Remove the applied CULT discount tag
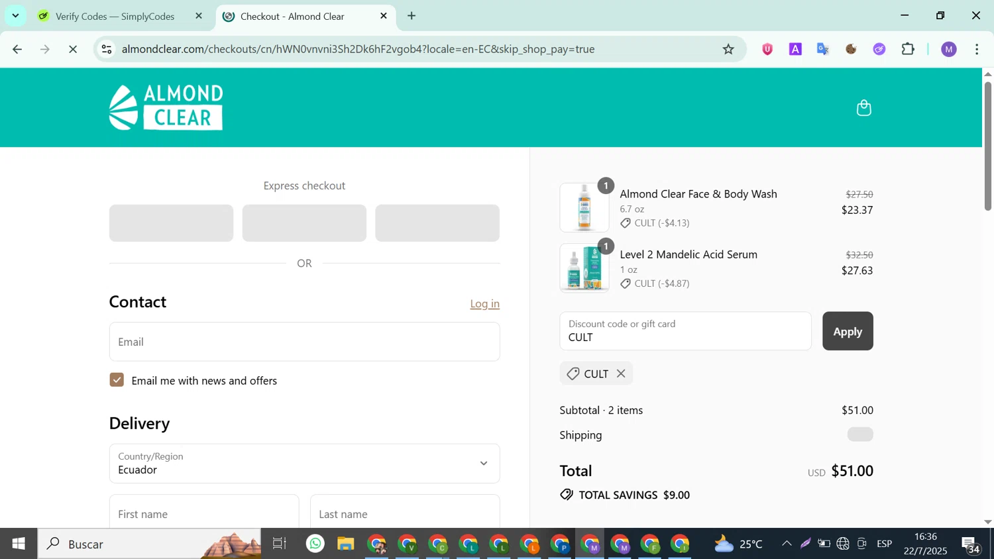 point(621,374)
